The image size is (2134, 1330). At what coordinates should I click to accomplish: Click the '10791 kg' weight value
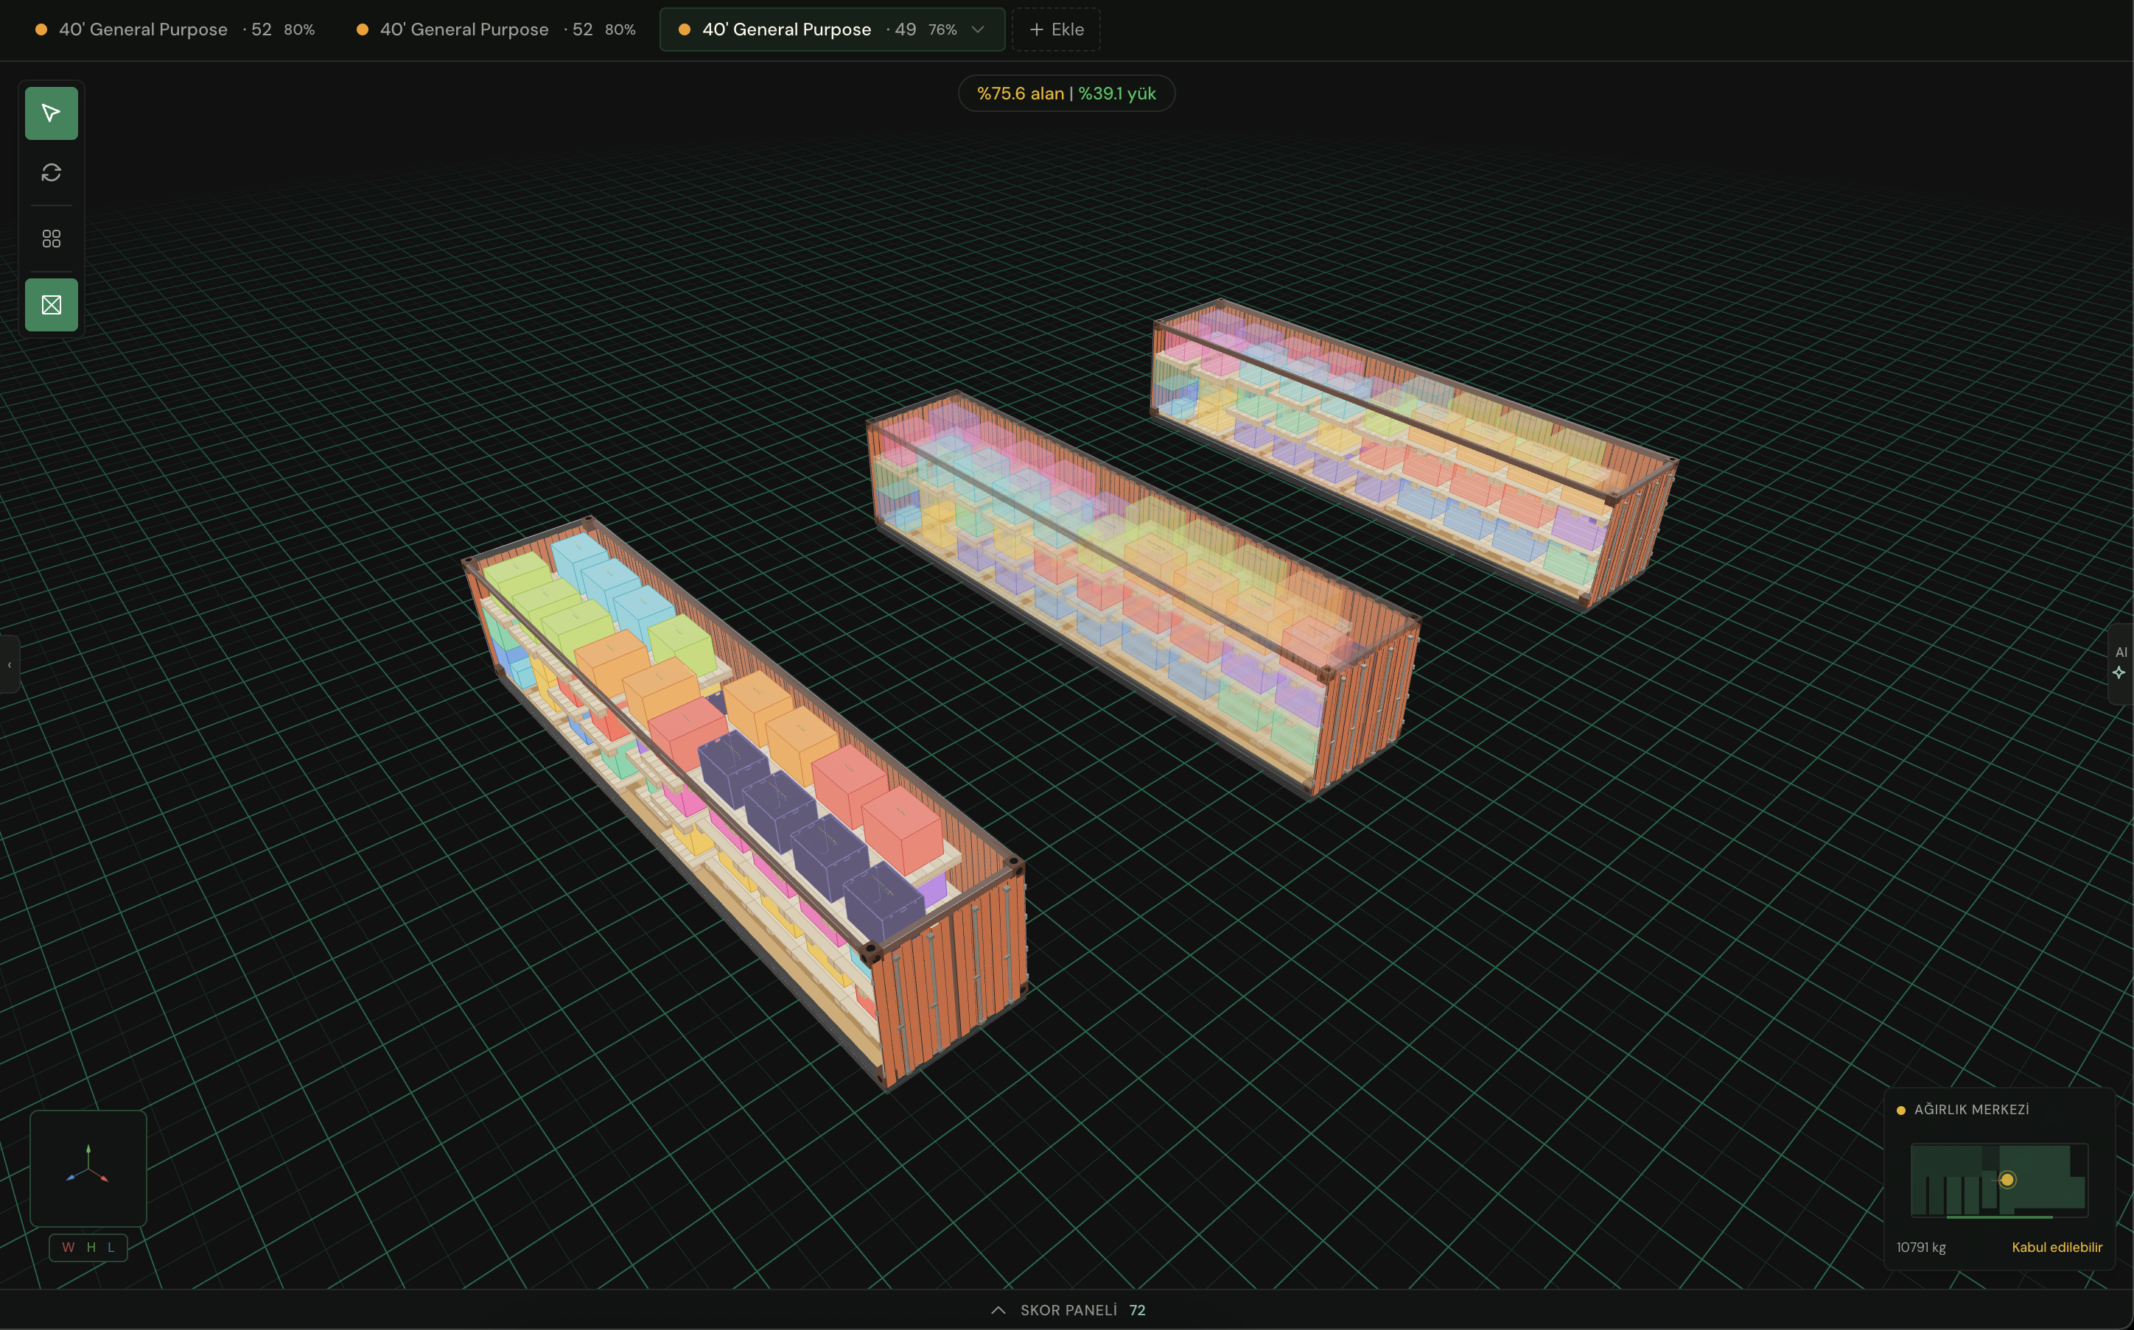pyautogui.click(x=1921, y=1248)
